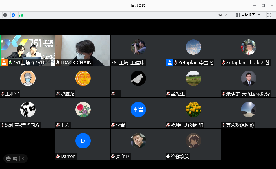Click the 张晓宇-天九国际投资 name label
This screenshot has width=276, height=169.
point(248,94)
